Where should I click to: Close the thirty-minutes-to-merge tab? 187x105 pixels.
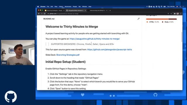pos(85,10)
